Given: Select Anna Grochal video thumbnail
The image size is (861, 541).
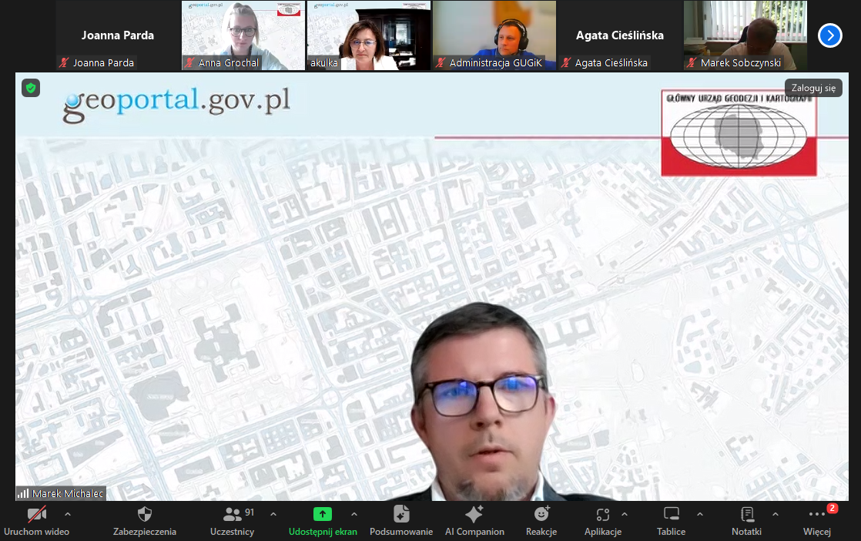Looking at the screenshot, I should pos(243,35).
